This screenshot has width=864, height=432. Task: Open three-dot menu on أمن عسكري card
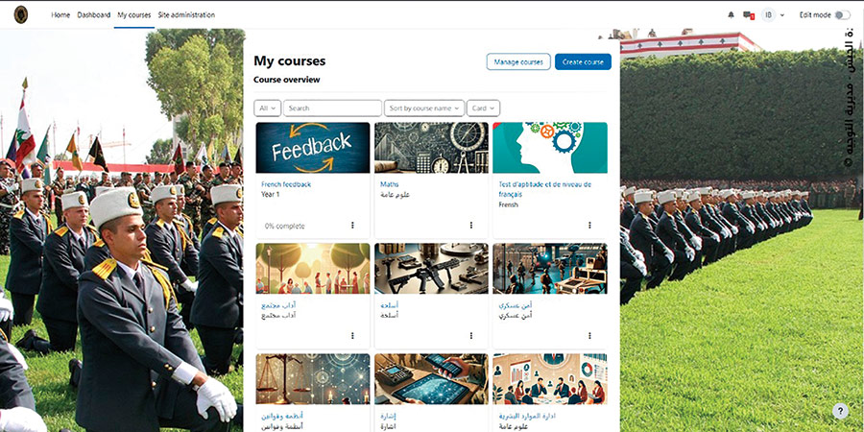coord(588,336)
